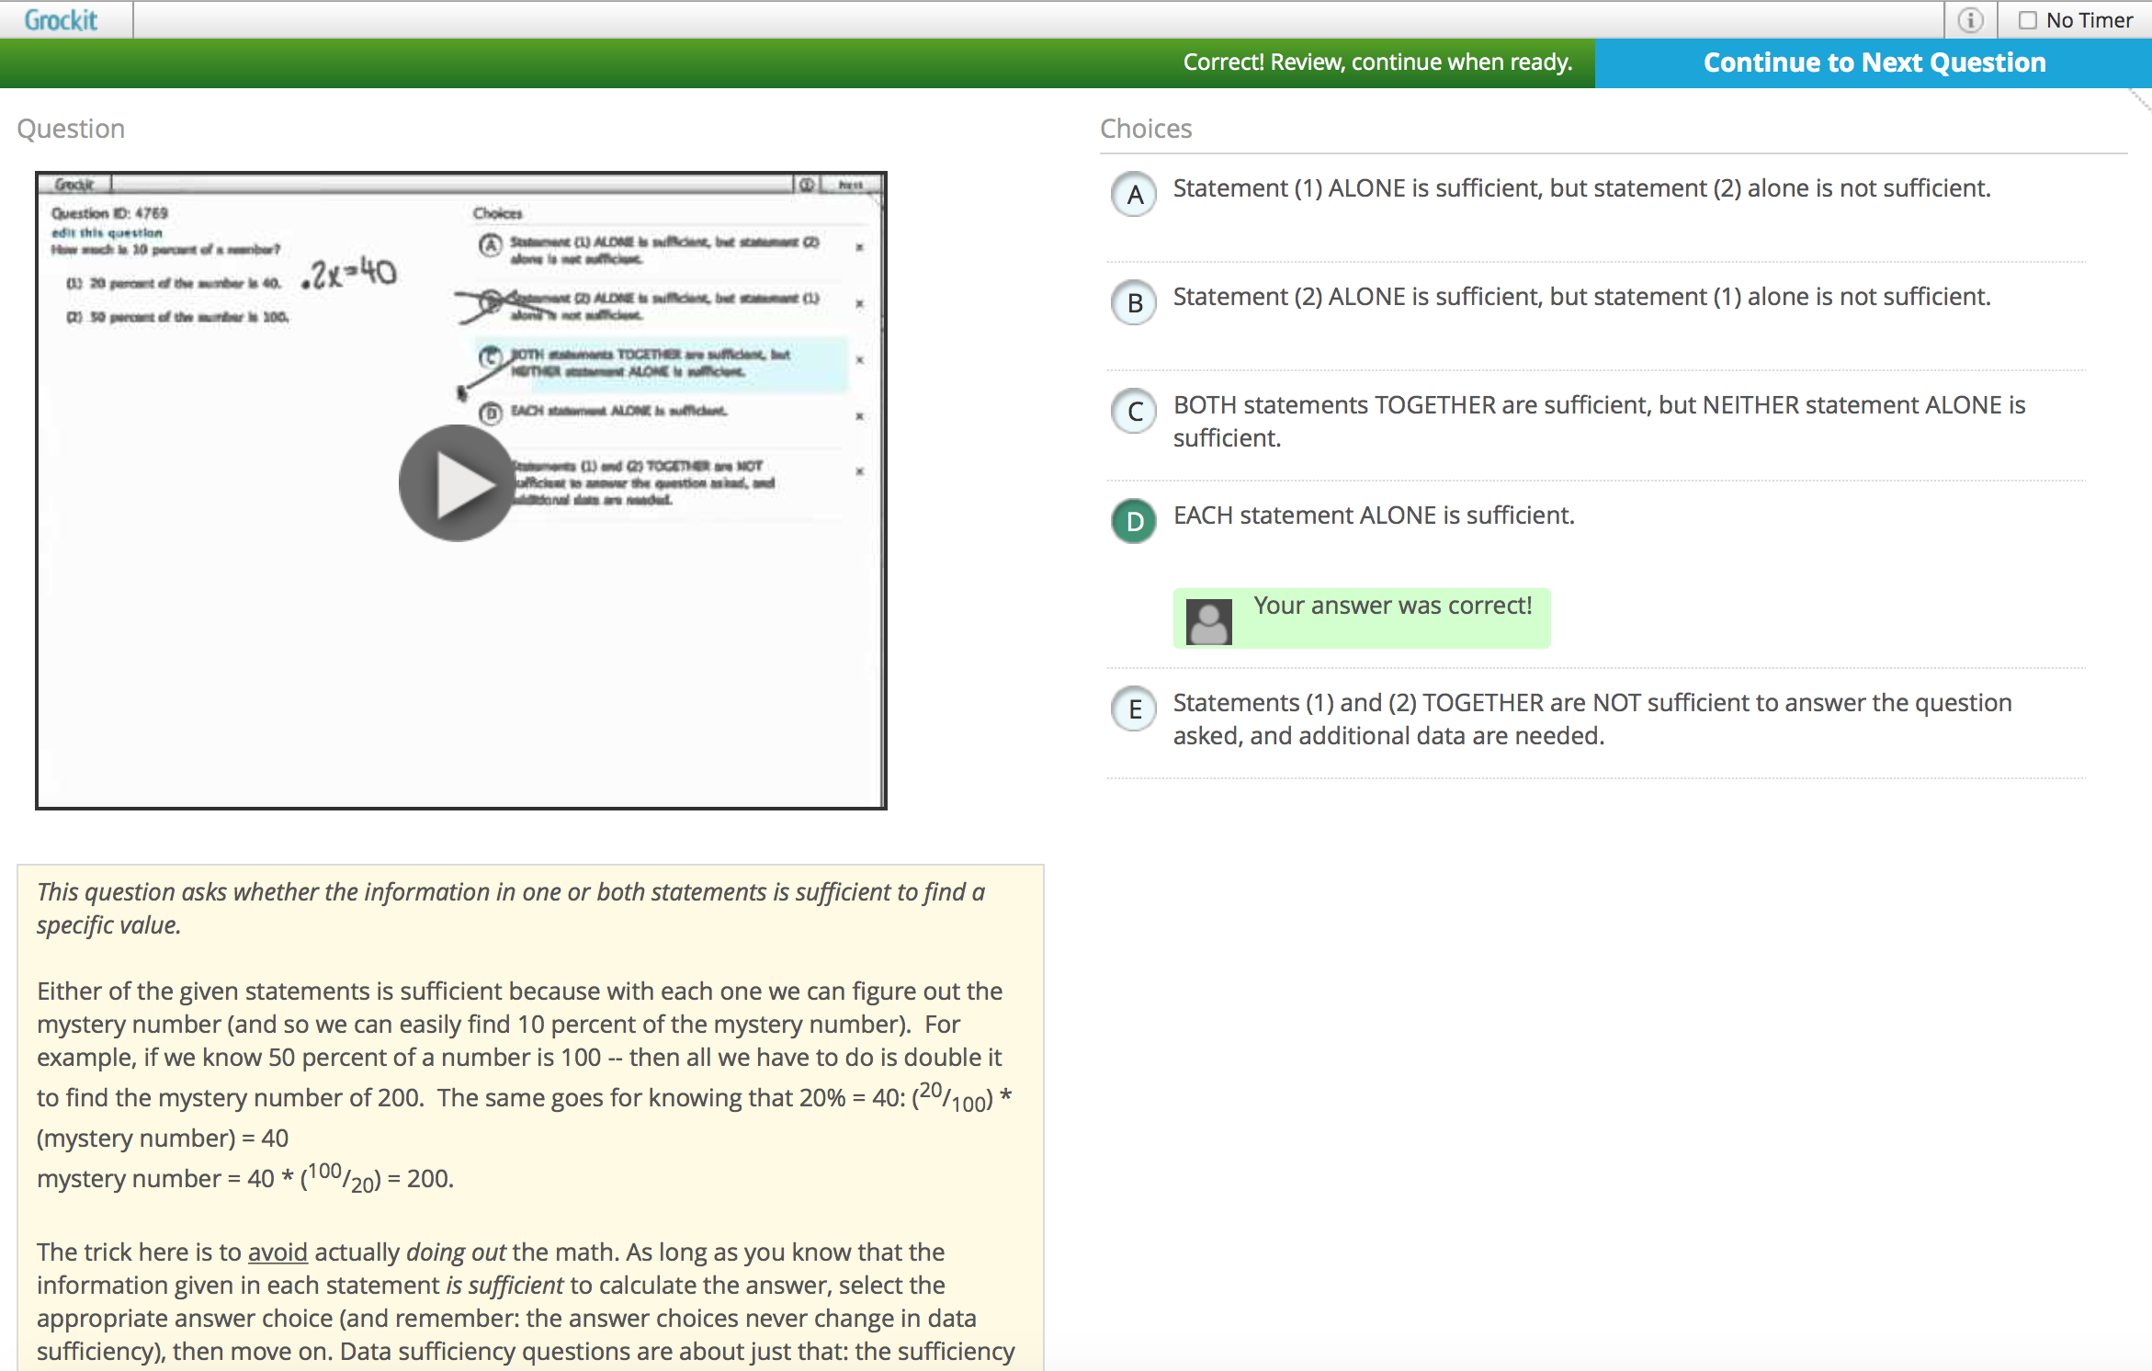Select answer choice C circle

pyautogui.click(x=1135, y=411)
